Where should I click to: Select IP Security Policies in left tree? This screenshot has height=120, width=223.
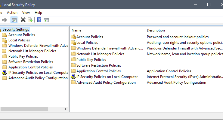38,73
